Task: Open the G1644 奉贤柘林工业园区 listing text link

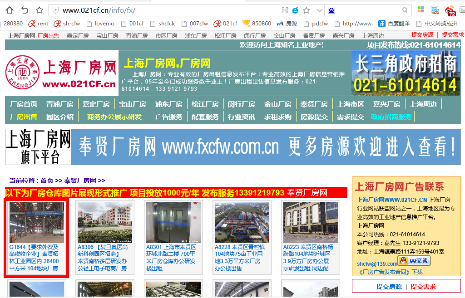Action: 34,258
